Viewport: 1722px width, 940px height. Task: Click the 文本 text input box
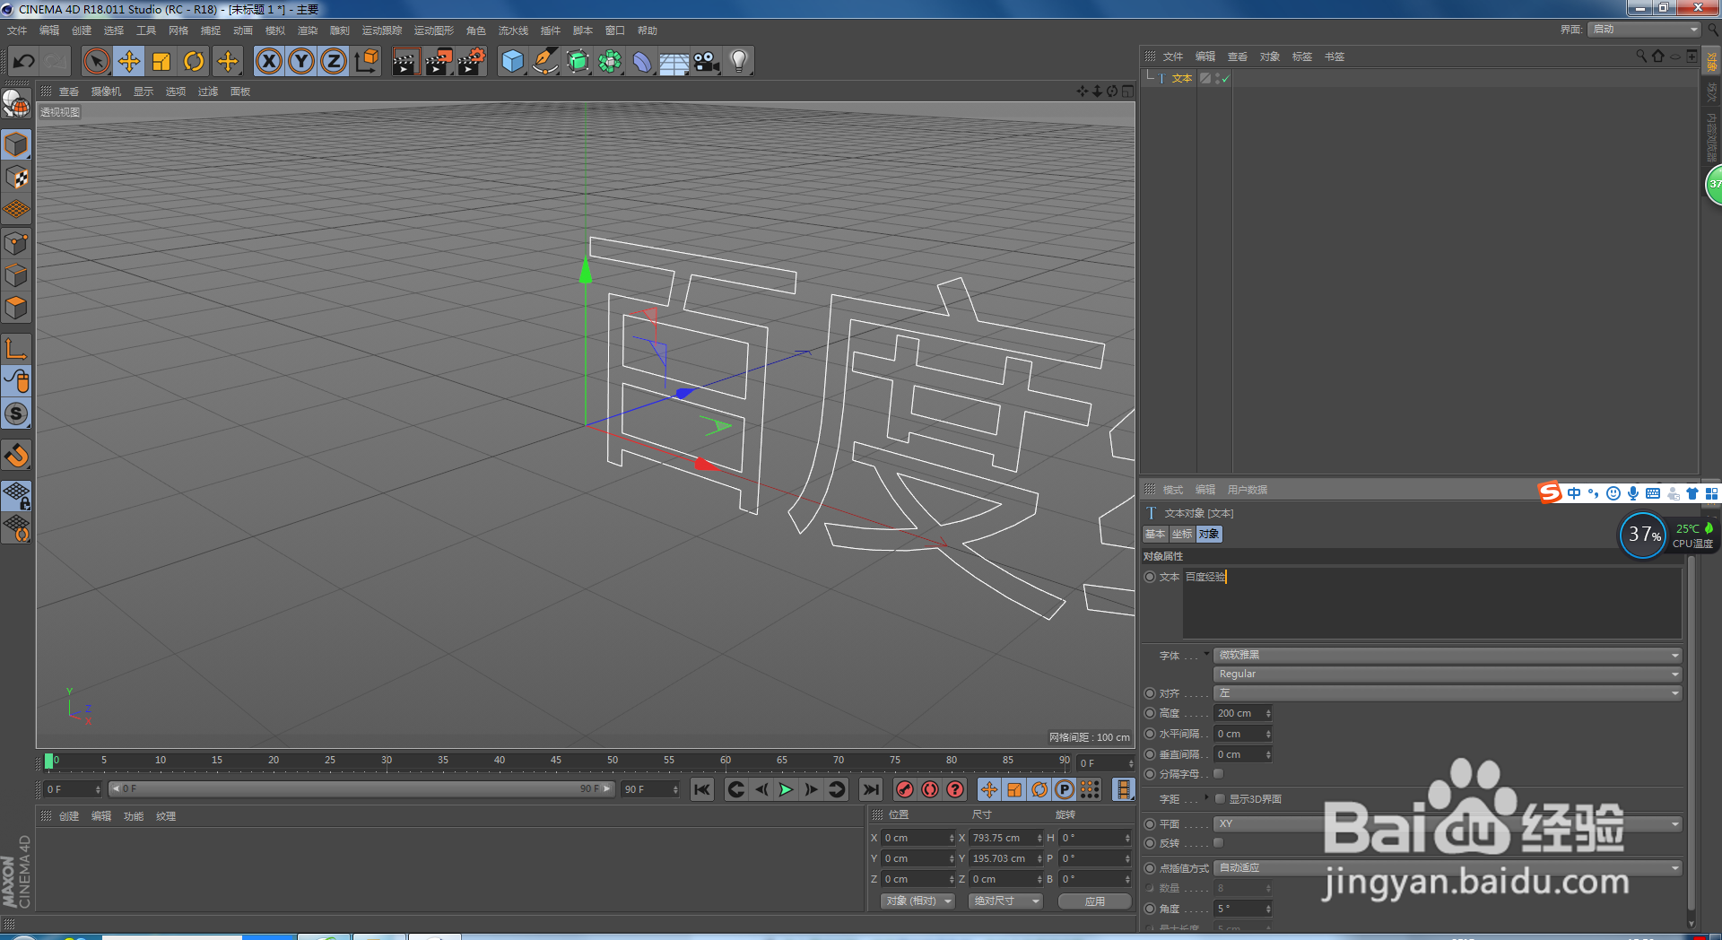tap(1431, 603)
